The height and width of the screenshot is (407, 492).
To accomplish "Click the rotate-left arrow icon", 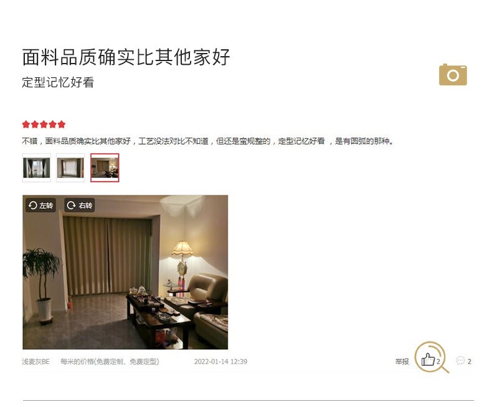I will pos(32,206).
